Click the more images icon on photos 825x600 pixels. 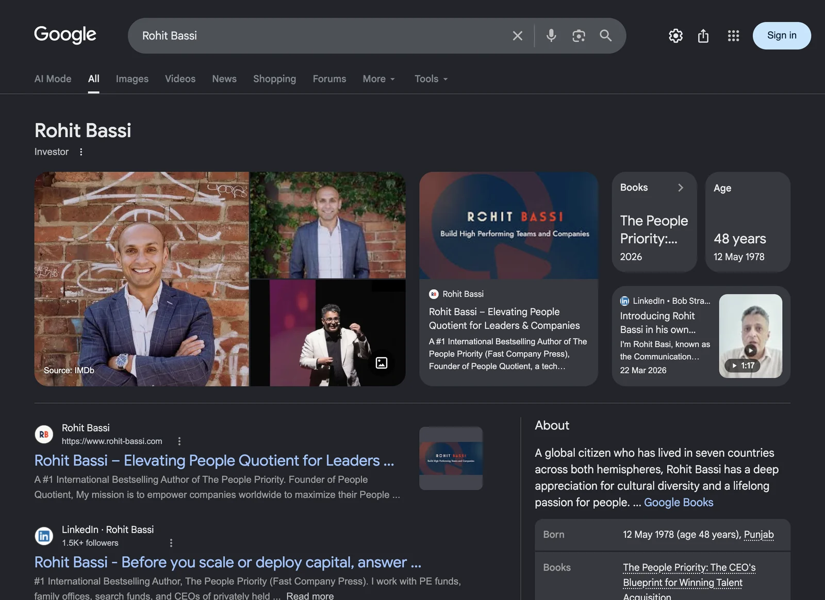click(x=381, y=363)
